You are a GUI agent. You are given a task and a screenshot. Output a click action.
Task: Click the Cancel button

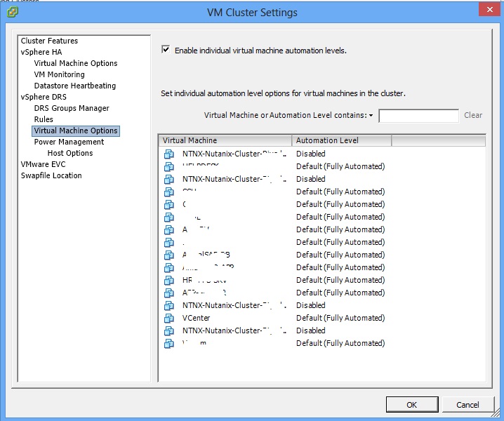pyautogui.click(x=467, y=404)
